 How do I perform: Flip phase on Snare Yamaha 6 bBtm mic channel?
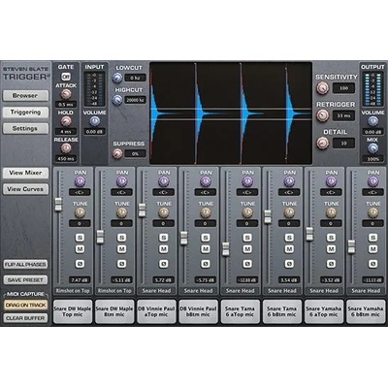click(x=372, y=264)
